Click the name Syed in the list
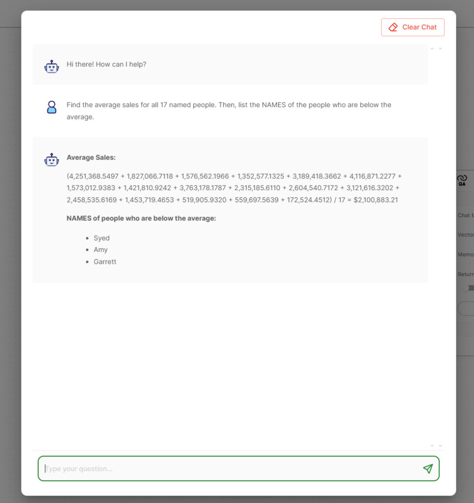Image resolution: width=474 pixels, height=503 pixels. click(101, 238)
